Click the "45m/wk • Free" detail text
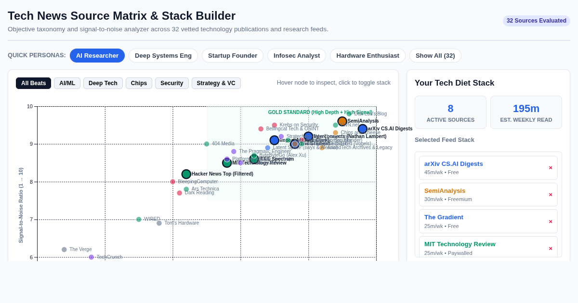 click(x=442, y=172)
